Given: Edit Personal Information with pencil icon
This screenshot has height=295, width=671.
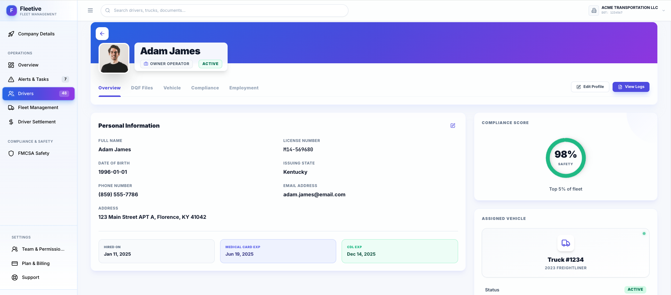Looking at the screenshot, I should pyautogui.click(x=453, y=126).
